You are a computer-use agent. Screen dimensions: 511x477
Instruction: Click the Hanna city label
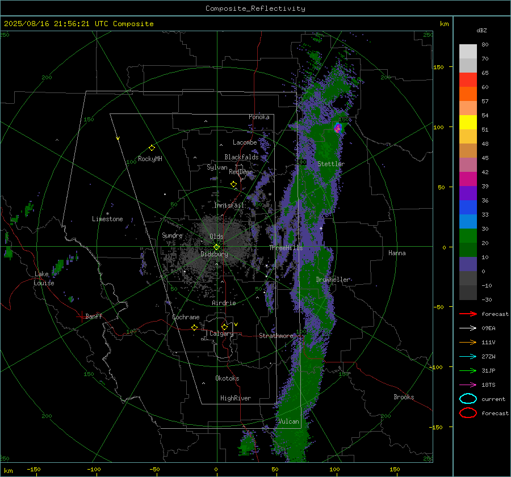(x=397, y=253)
